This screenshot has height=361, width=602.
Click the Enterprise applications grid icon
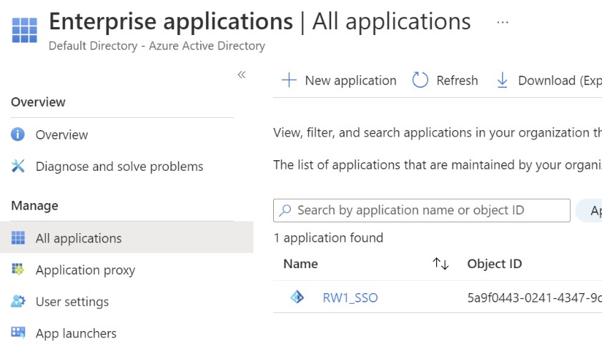click(24, 30)
